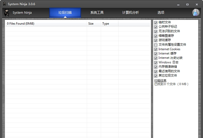This screenshot has width=203, height=138.
Task: Uncheck the 缩略图缓存 option
Action: tap(156, 36)
